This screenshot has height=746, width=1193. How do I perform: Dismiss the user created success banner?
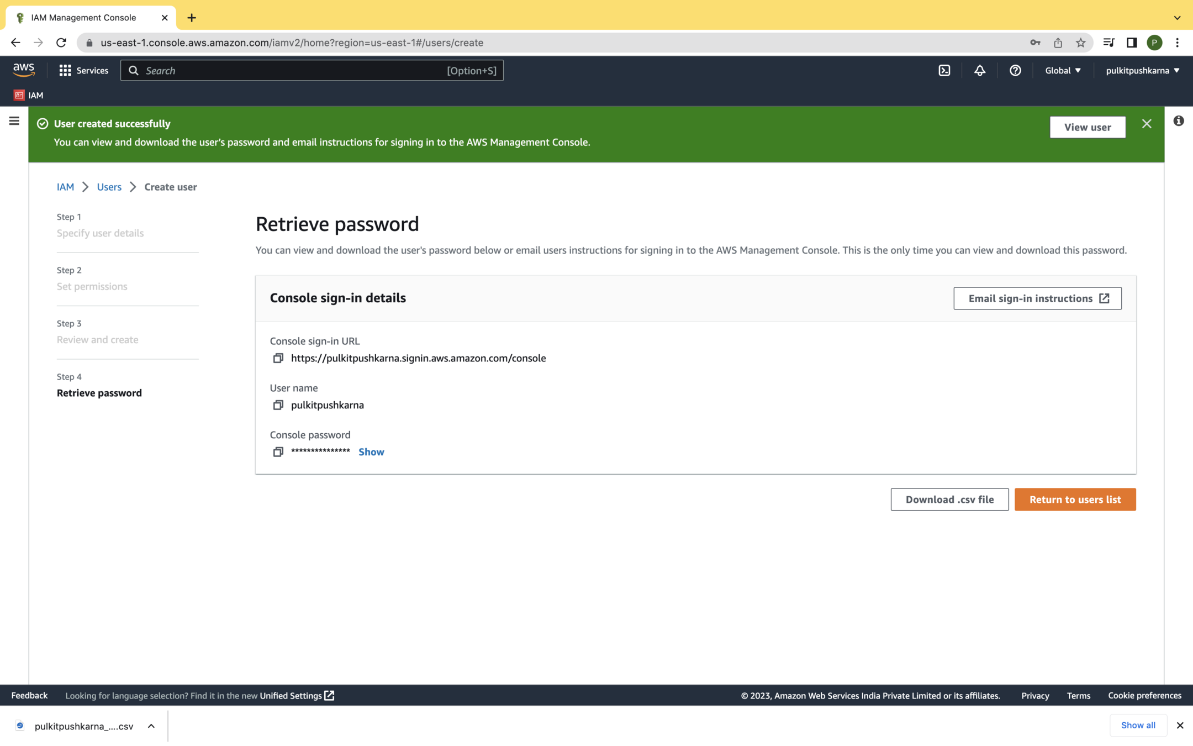1147,124
